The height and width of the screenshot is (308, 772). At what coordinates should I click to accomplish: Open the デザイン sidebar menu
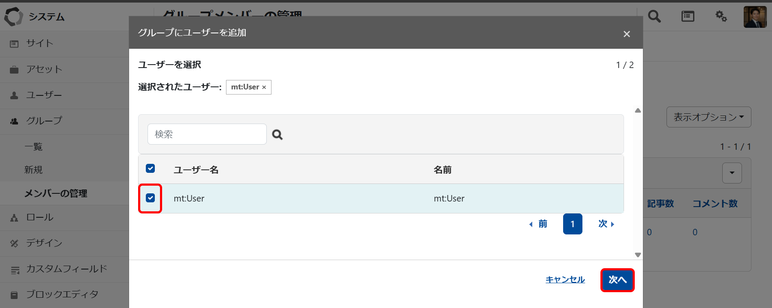(x=44, y=243)
